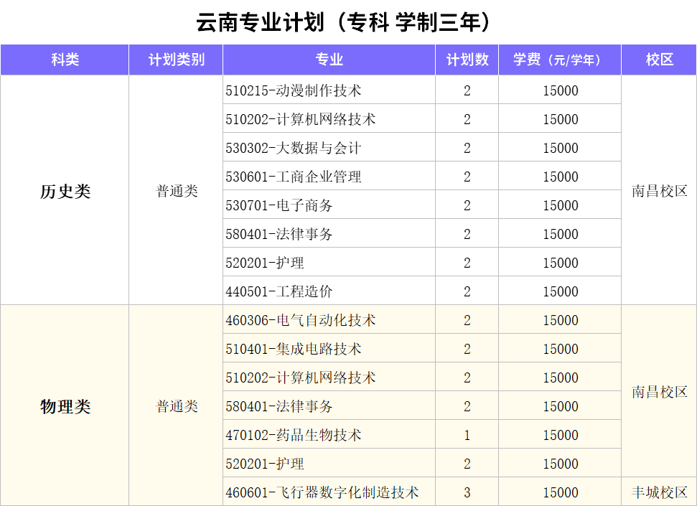Screen dimensions: 697x506
Task: Select the 科类 column header
Action: 65,60
